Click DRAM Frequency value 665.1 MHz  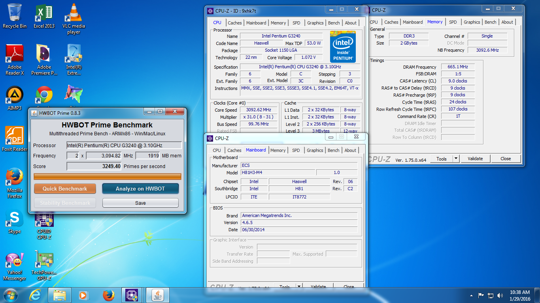(458, 67)
